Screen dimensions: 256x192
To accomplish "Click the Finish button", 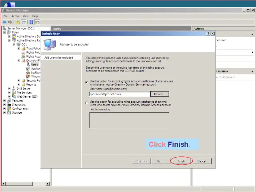I will 181,161.
